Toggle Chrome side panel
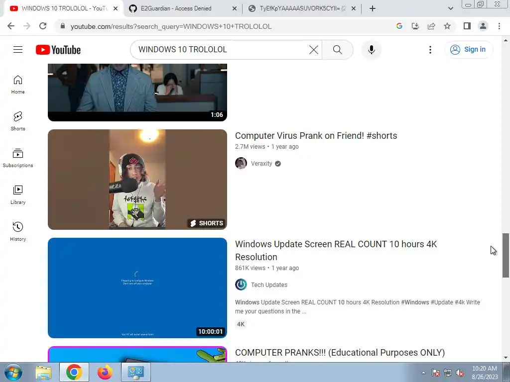 pos(467,26)
